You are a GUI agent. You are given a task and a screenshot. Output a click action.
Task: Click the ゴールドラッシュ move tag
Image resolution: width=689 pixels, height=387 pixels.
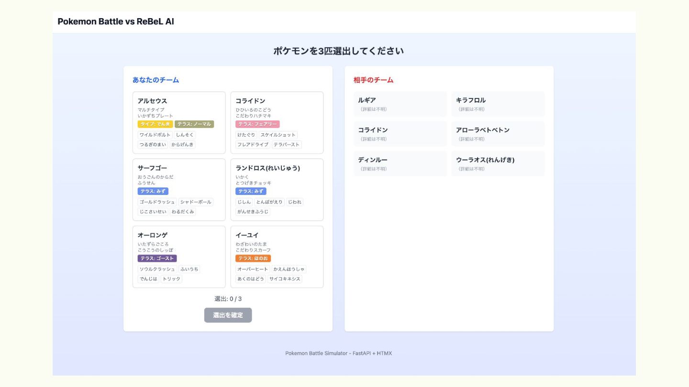157,202
